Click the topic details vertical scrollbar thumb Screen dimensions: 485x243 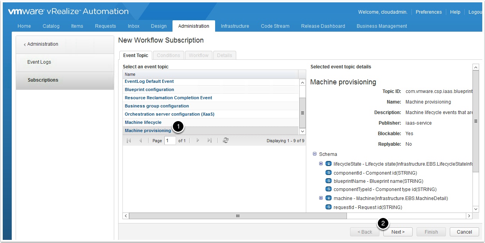(x=476, y=121)
